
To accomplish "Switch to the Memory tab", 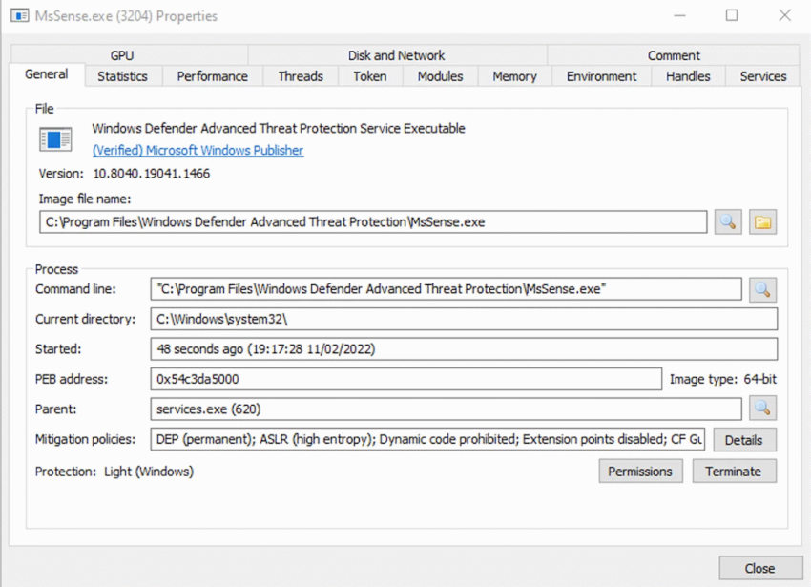I will click(513, 76).
